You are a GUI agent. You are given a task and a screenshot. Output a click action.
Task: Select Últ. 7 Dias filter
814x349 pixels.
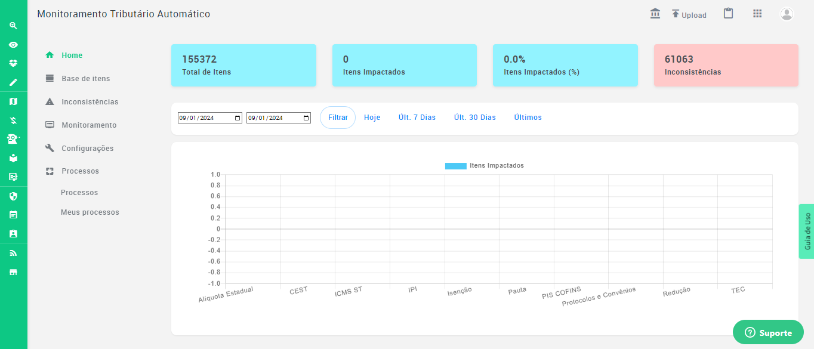[x=417, y=118]
